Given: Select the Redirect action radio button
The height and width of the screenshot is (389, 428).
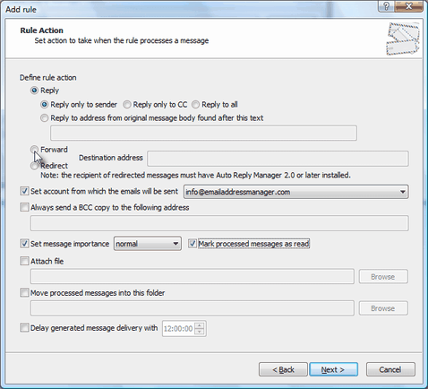Looking at the screenshot, I should click(x=34, y=166).
